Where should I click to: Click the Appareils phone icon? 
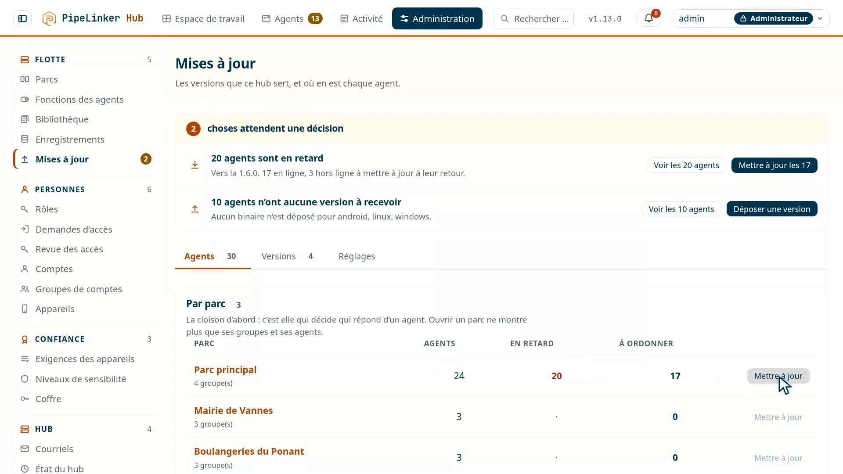(25, 309)
